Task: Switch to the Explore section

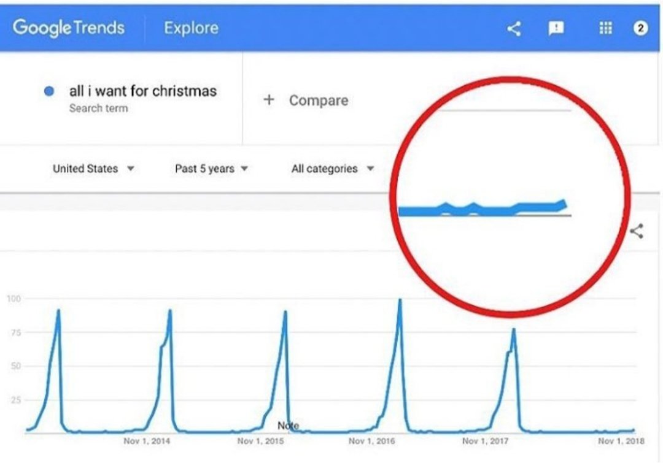Action: click(191, 28)
